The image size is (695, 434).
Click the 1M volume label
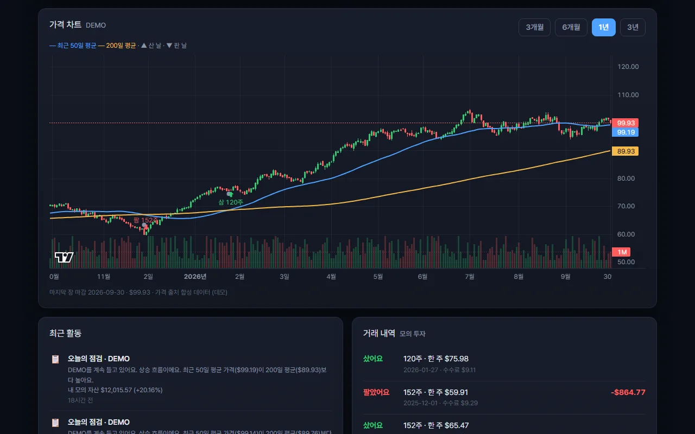[x=621, y=252]
